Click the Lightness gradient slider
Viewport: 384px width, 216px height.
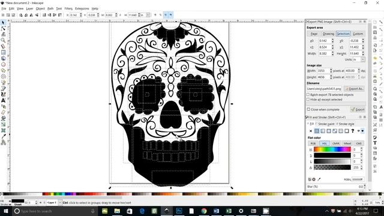(x=332, y=161)
